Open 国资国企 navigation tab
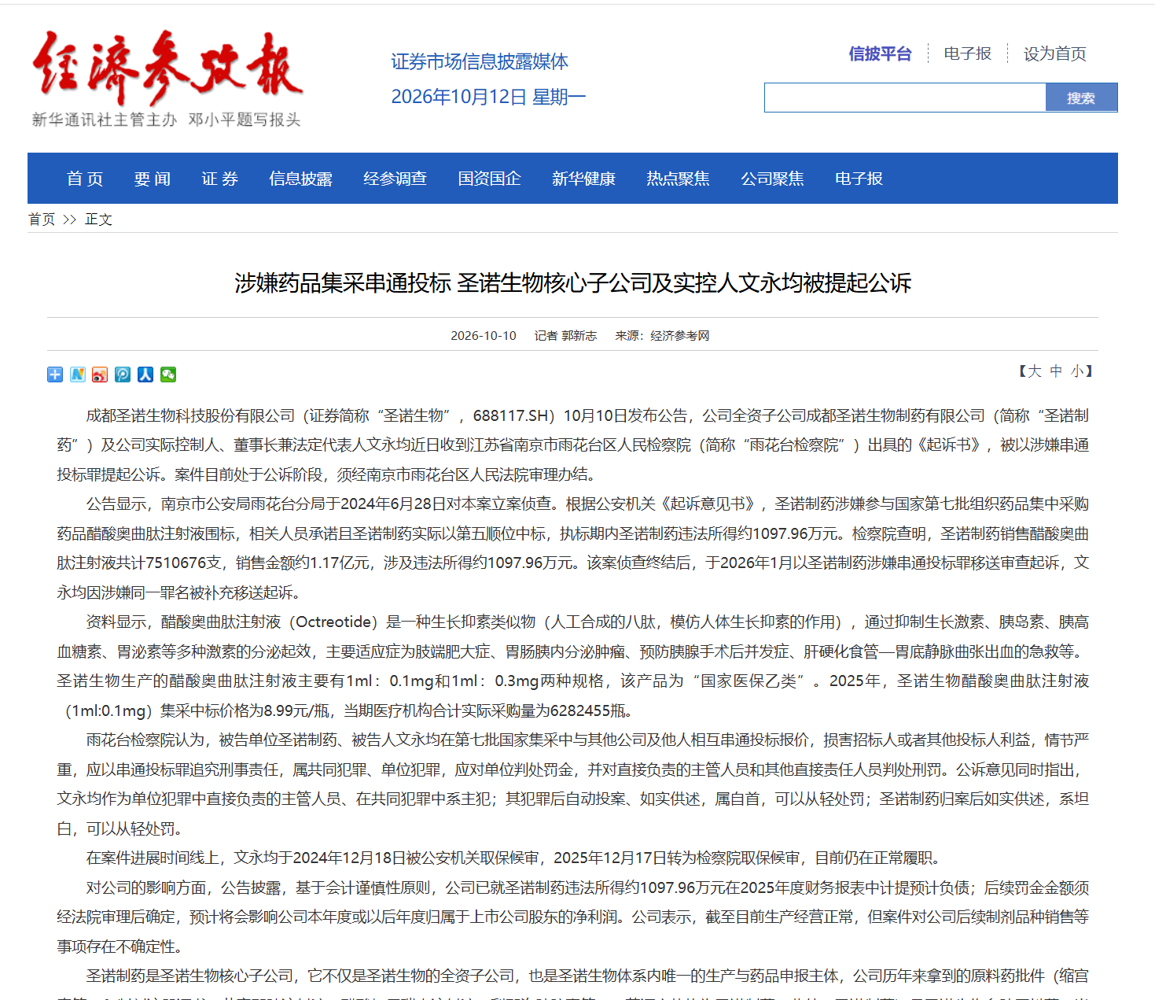 [x=489, y=179]
